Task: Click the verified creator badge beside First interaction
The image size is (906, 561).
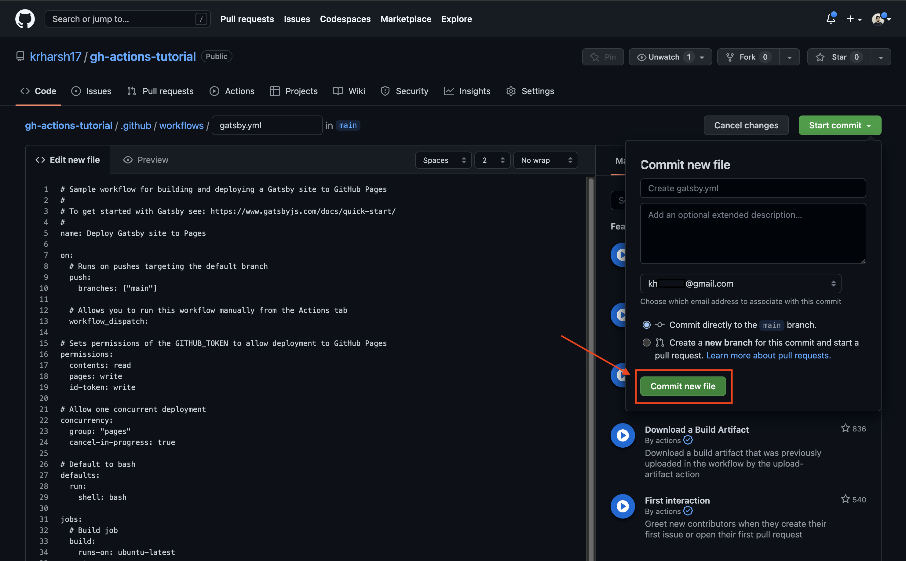Action: (x=688, y=511)
